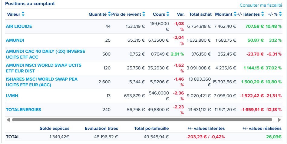Click the Montant column sort arrows

[x=235, y=14]
